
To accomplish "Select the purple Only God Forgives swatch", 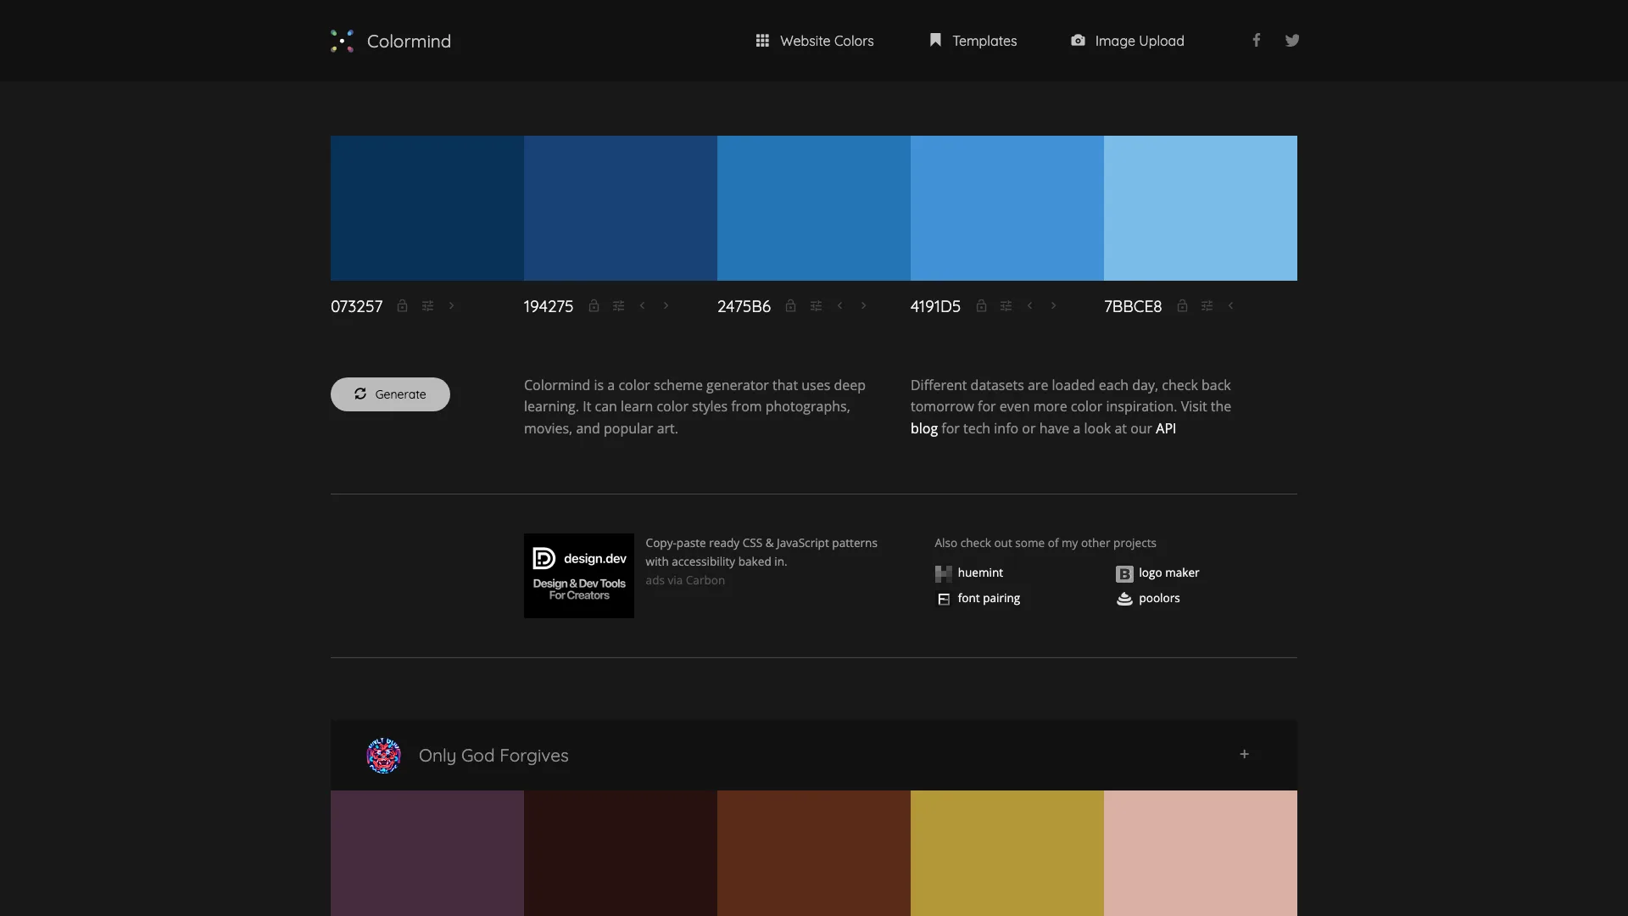I will (x=427, y=853).
